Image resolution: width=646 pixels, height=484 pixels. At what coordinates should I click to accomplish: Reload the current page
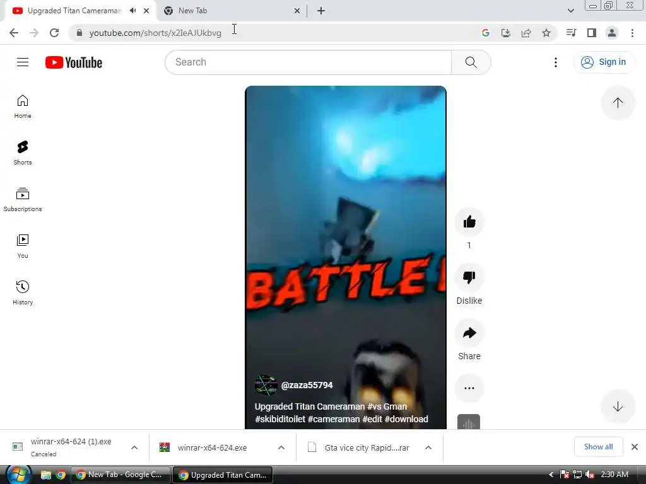[x=54, y=33]
